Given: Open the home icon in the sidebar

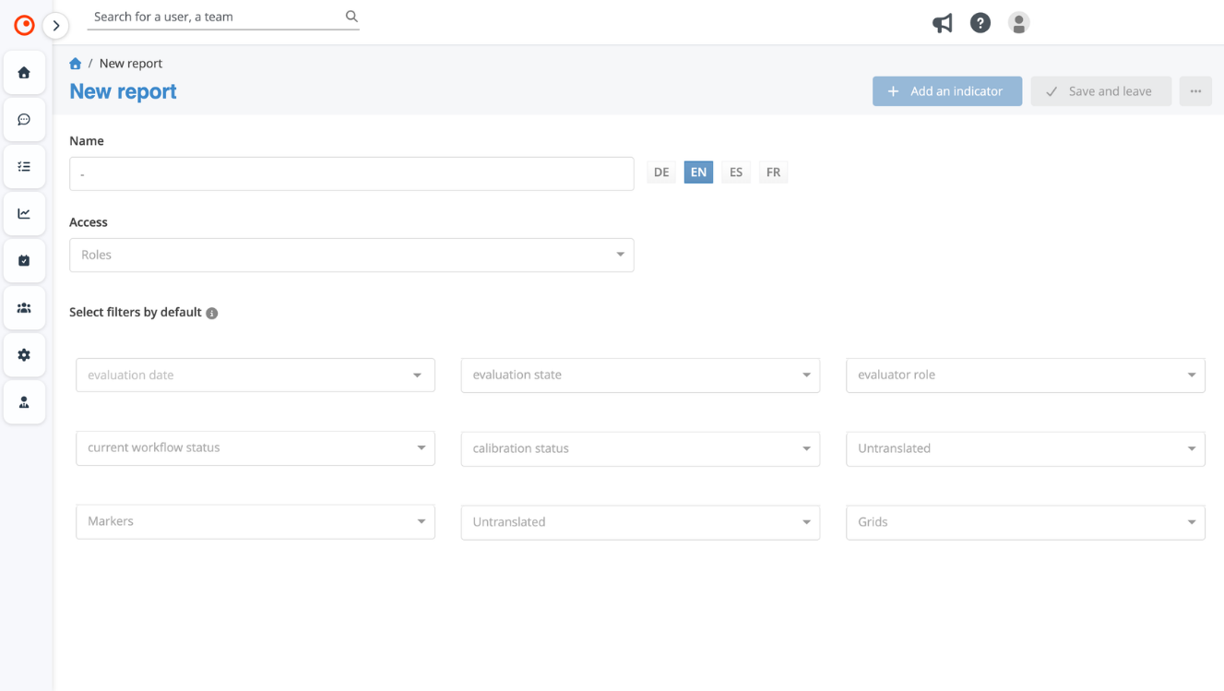Looking at the screenshot, I should 24,73.
